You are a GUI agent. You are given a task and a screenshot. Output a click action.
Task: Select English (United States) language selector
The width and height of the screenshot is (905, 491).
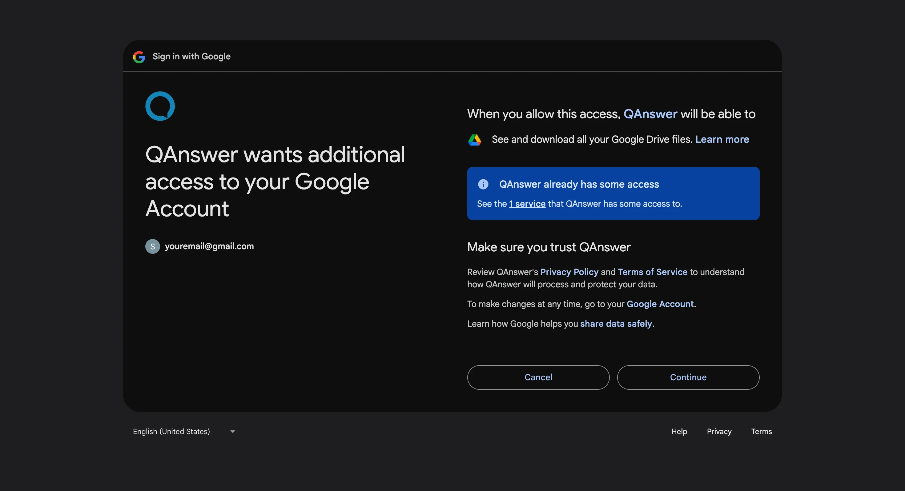(184, 431)
